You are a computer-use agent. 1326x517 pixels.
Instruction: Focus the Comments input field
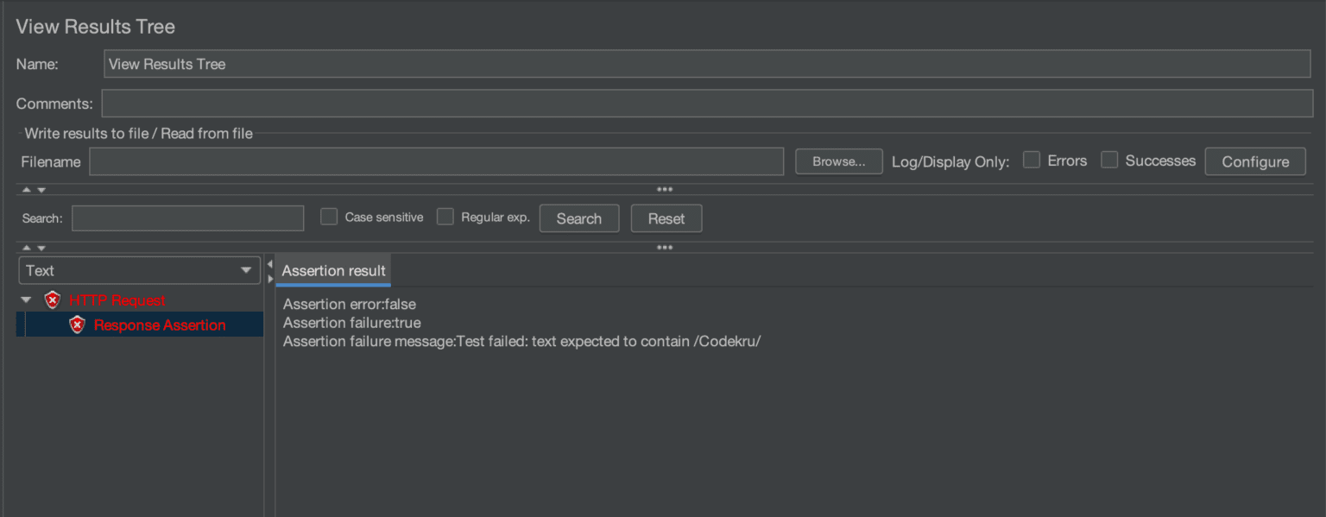click(707, 104)
